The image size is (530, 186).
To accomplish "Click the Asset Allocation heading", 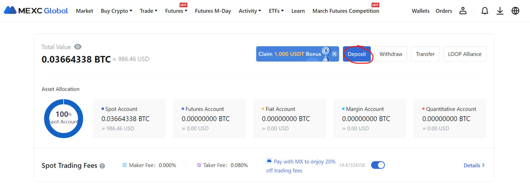I will point(61,89).
